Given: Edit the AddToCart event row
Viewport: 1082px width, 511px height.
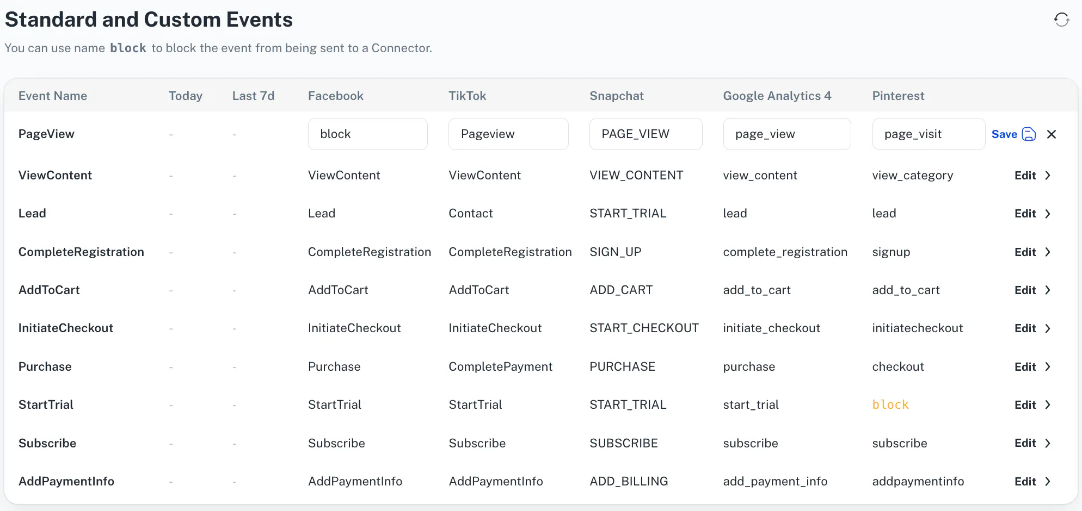Looking at the screenshot, I should (x=1025, y=290).
